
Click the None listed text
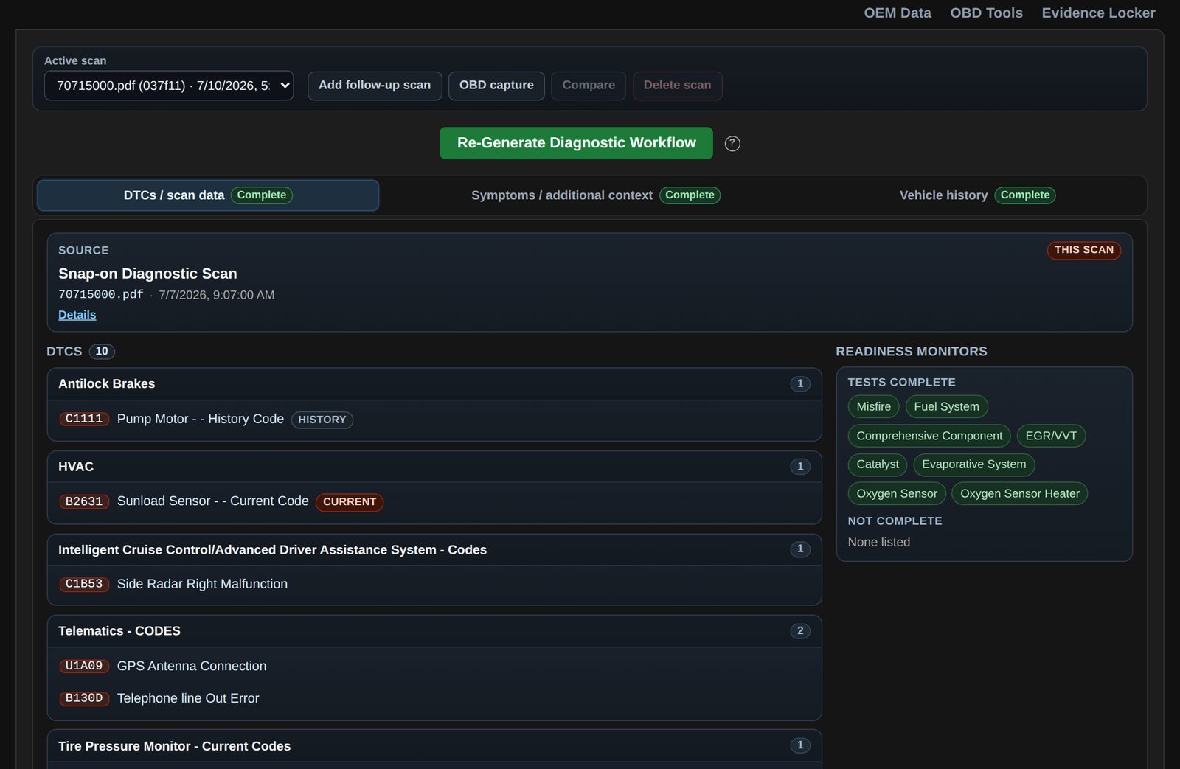click(879, 542)
